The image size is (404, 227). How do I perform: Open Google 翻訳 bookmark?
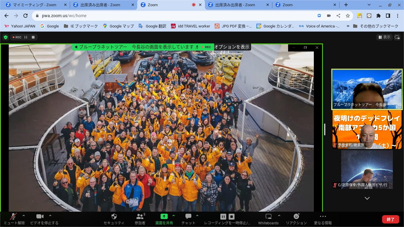153,26
